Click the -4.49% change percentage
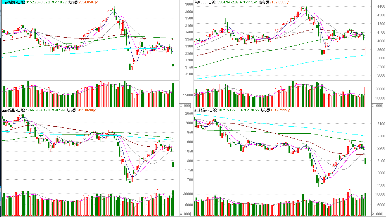This screenshot has height=217, width=386. (x=45, y=110)
